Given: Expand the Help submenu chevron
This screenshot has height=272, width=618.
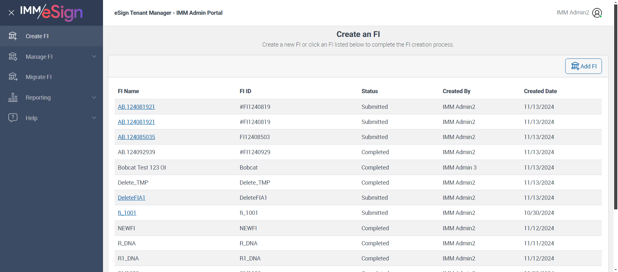Looking at the screenshot, I should [x=94, y=118].
